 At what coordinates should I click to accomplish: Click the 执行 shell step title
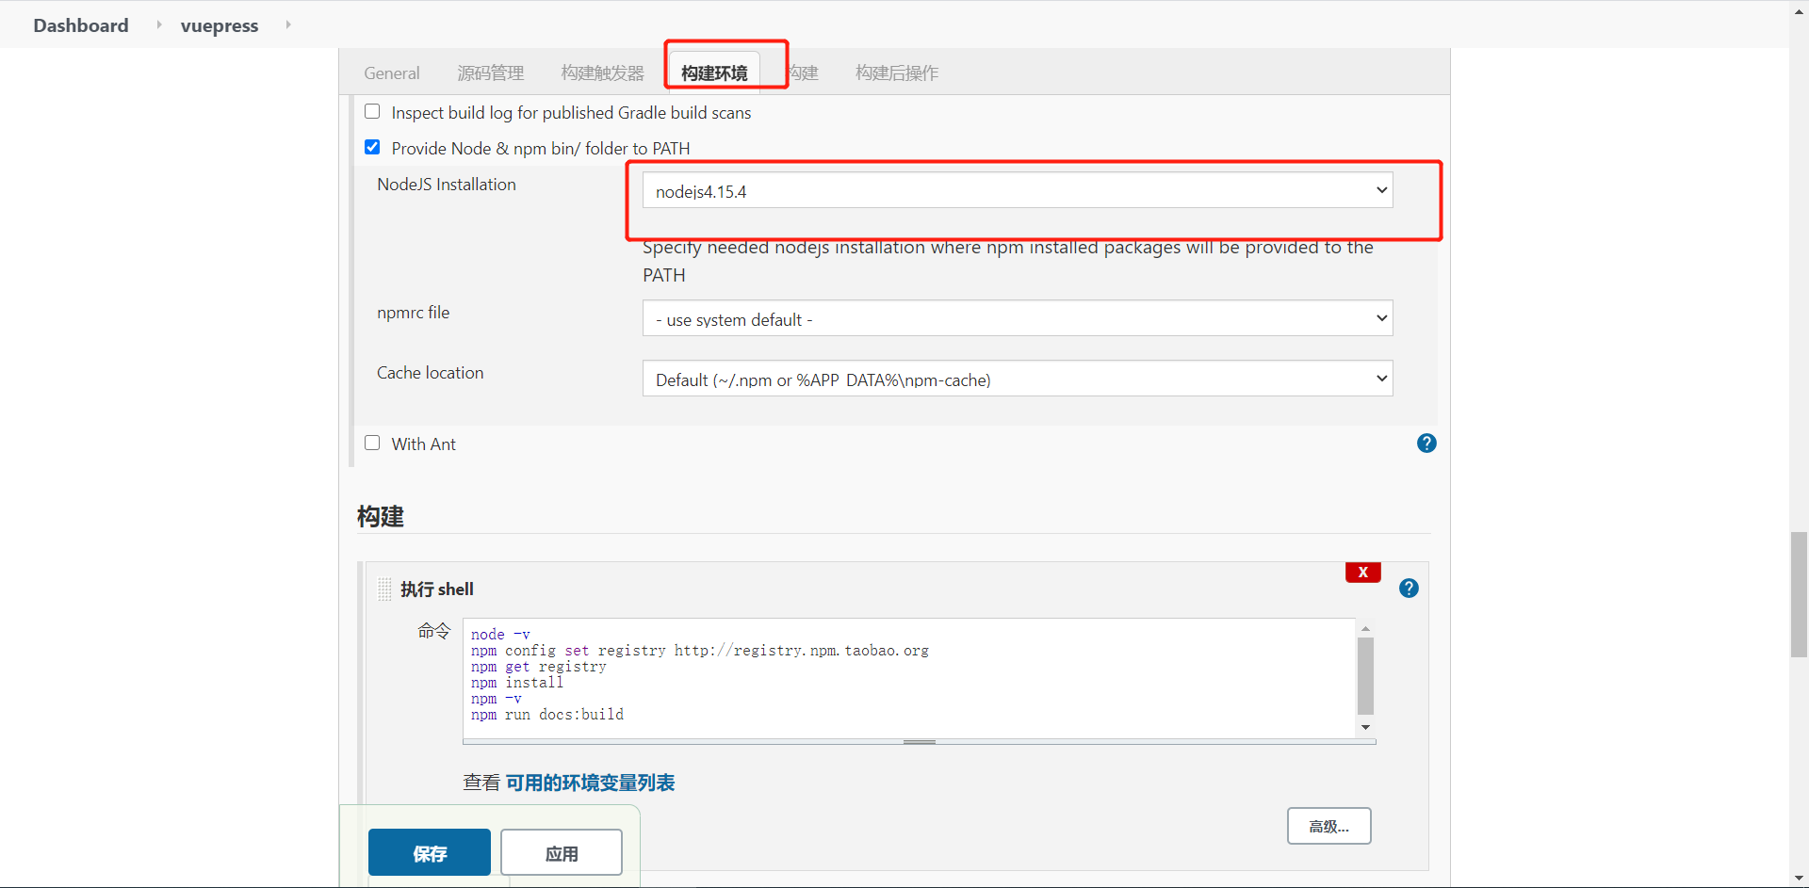tap(437, 589)
